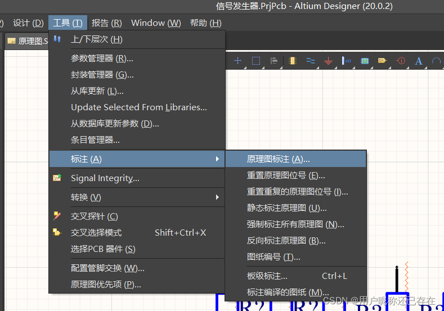444x311 pixels.
Task: Open 配置管脚交换 (W) entry
Action: pos(137,268)
